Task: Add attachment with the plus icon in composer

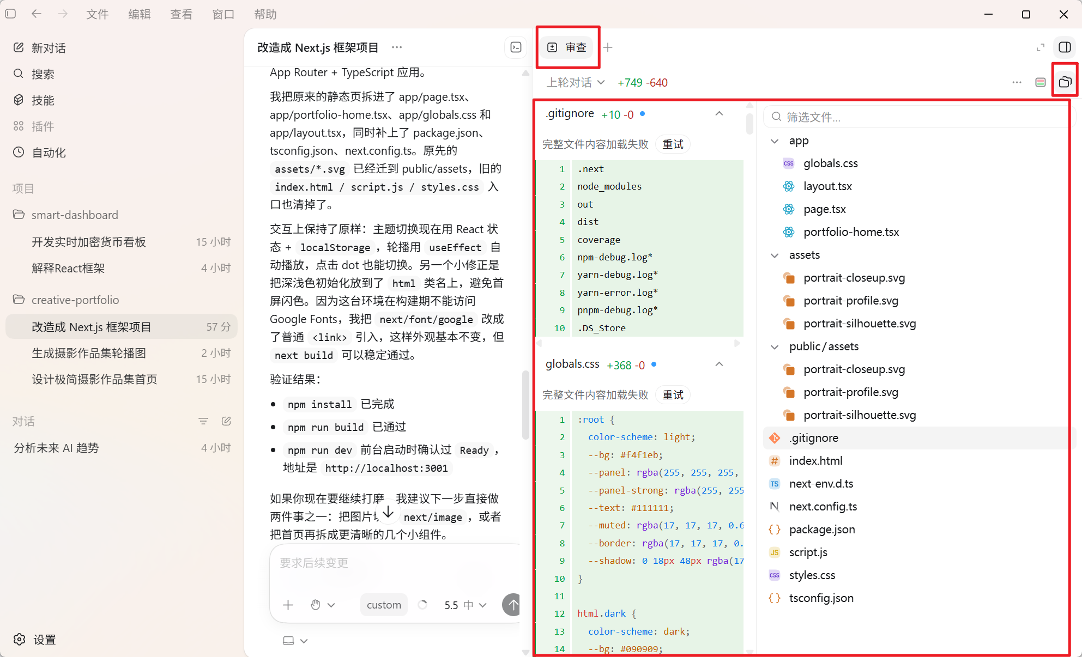Action: pos(288,605)
